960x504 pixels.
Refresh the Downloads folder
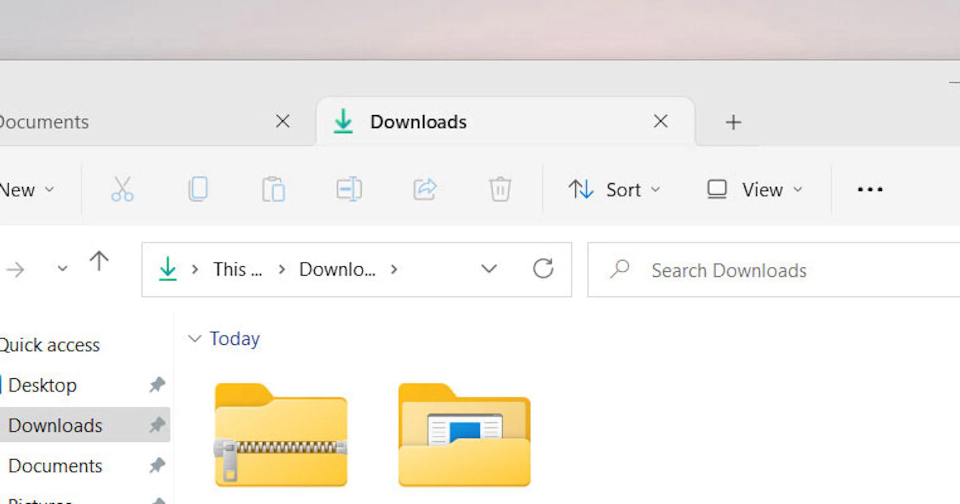coord(543,268)
